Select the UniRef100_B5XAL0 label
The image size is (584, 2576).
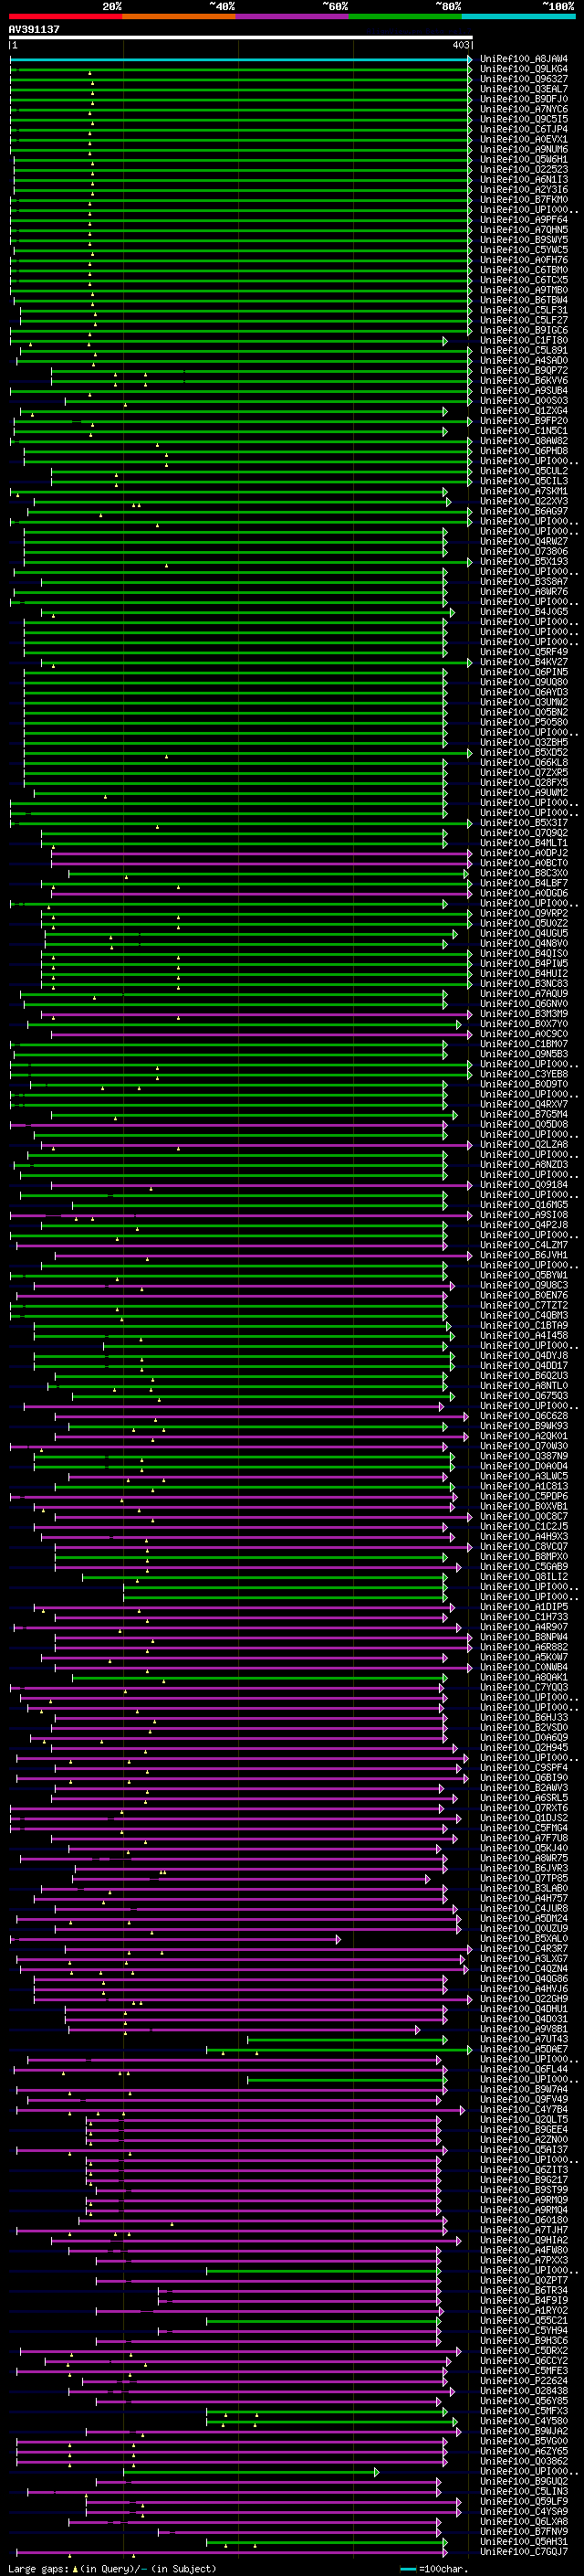pyautogui.click(x=524, y=1938)
